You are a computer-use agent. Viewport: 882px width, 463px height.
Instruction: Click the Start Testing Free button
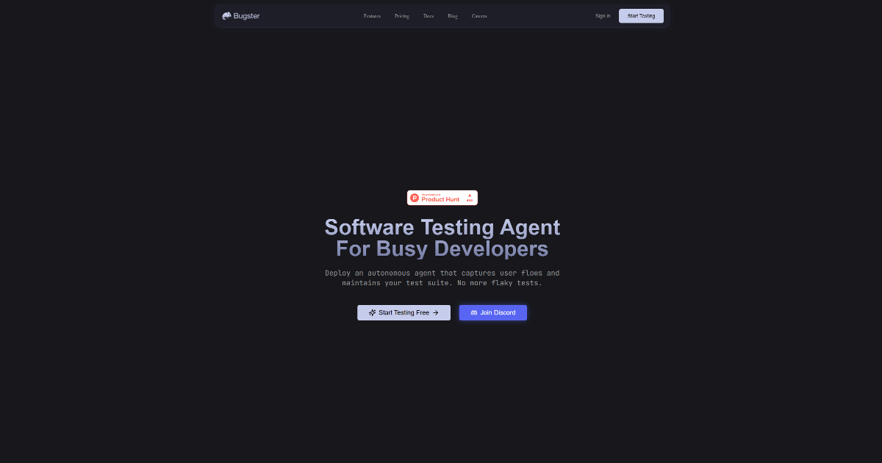pos(404,312)
